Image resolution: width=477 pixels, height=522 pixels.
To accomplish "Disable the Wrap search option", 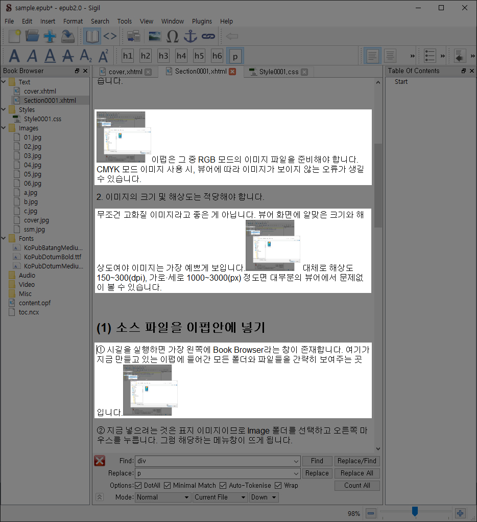I will tap(278, 485).
